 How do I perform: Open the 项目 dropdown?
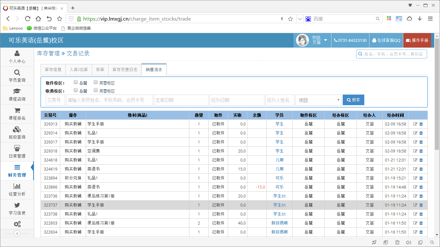click(x=318, y=100)
